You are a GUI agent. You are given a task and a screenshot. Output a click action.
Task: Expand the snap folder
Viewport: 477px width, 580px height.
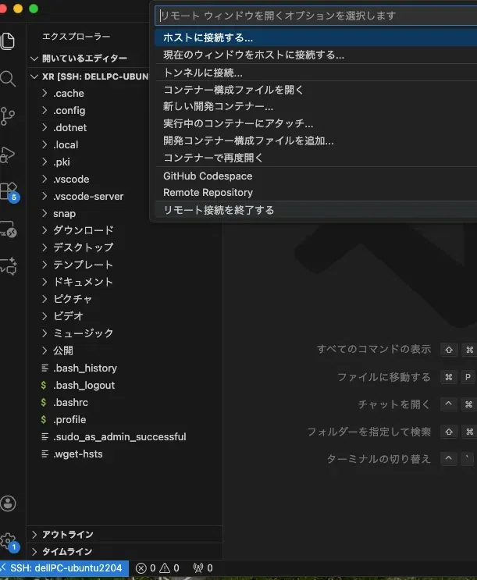(44, 213)
